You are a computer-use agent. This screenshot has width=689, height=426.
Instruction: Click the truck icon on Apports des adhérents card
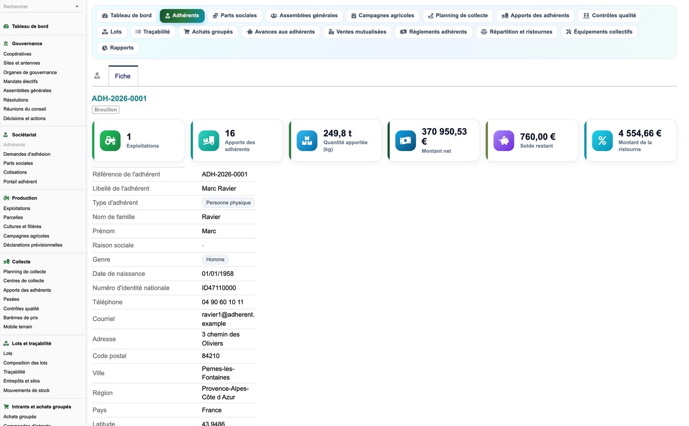(x=209, y=141)
